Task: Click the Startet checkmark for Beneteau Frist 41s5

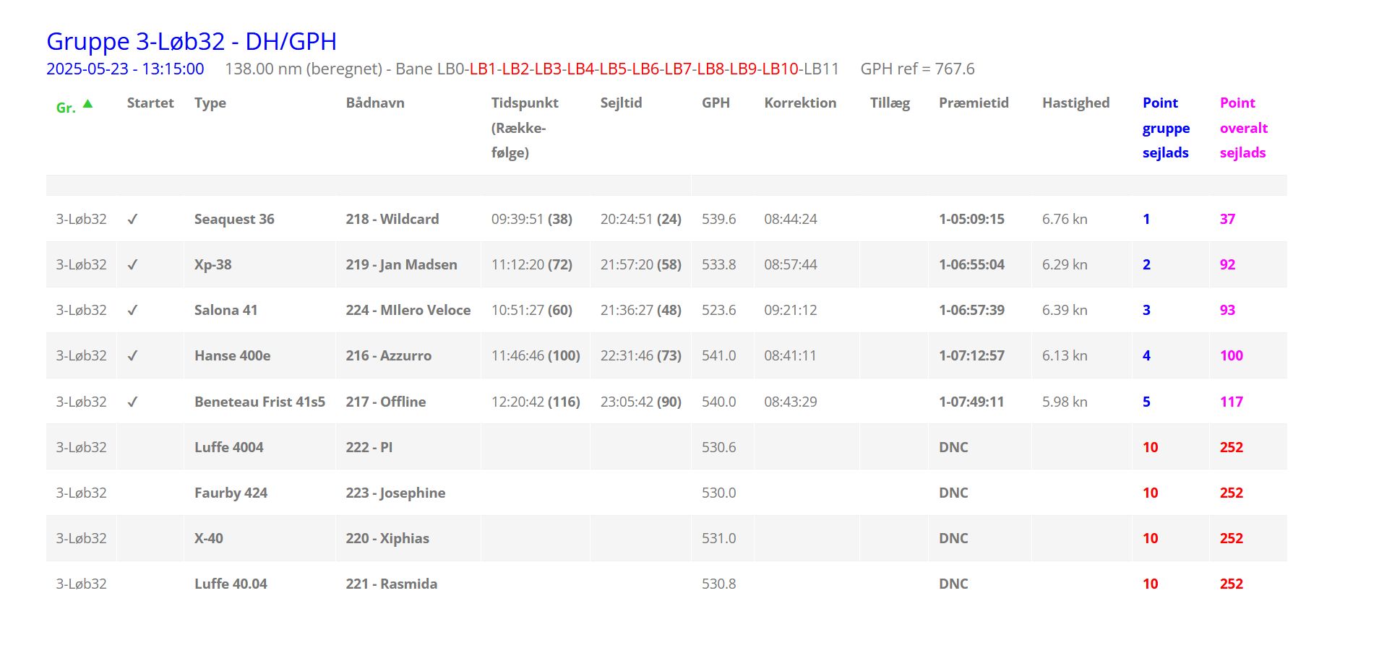Action: coord(132,402)
